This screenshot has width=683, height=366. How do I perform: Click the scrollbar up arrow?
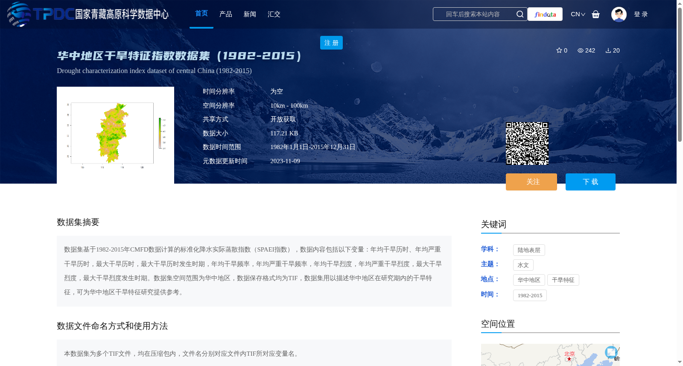tap(680, 3)
